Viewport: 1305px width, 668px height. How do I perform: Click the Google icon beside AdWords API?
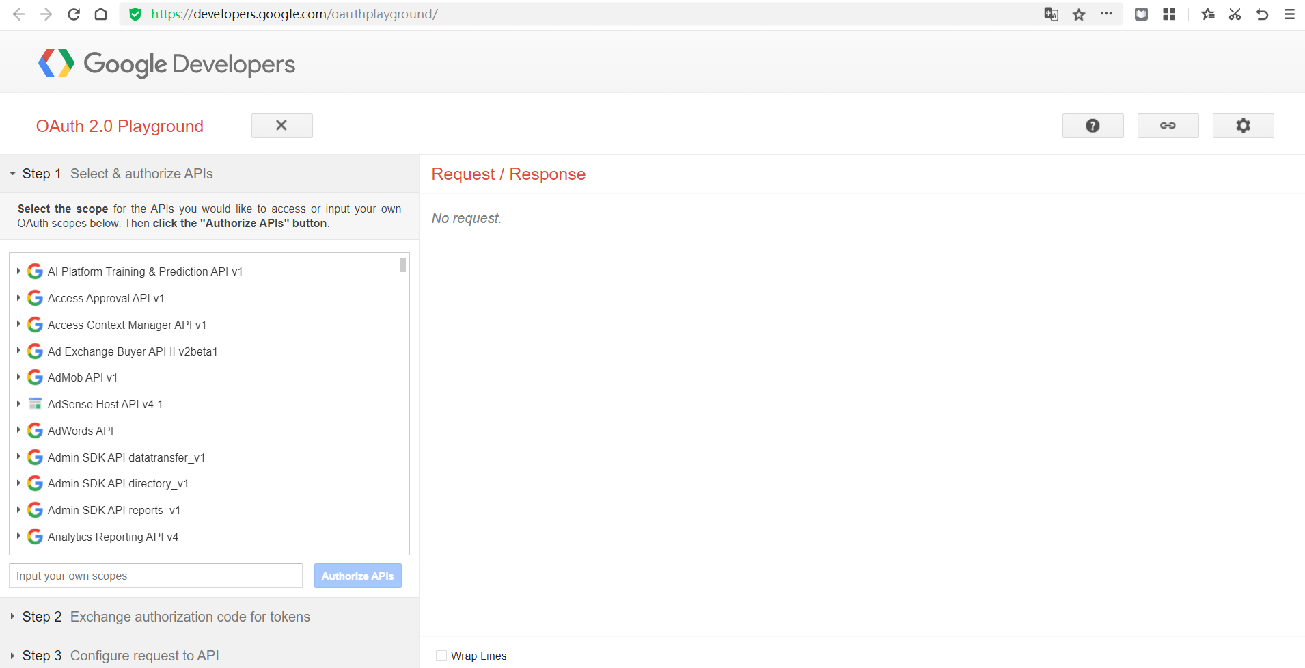35,431
